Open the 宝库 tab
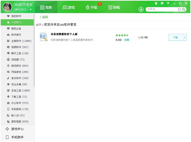Screen dimensions: 191x142 46,8
